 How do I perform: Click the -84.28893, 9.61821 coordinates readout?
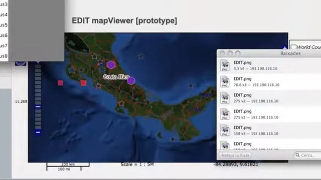pyautogui.click(x=236, y=164)
